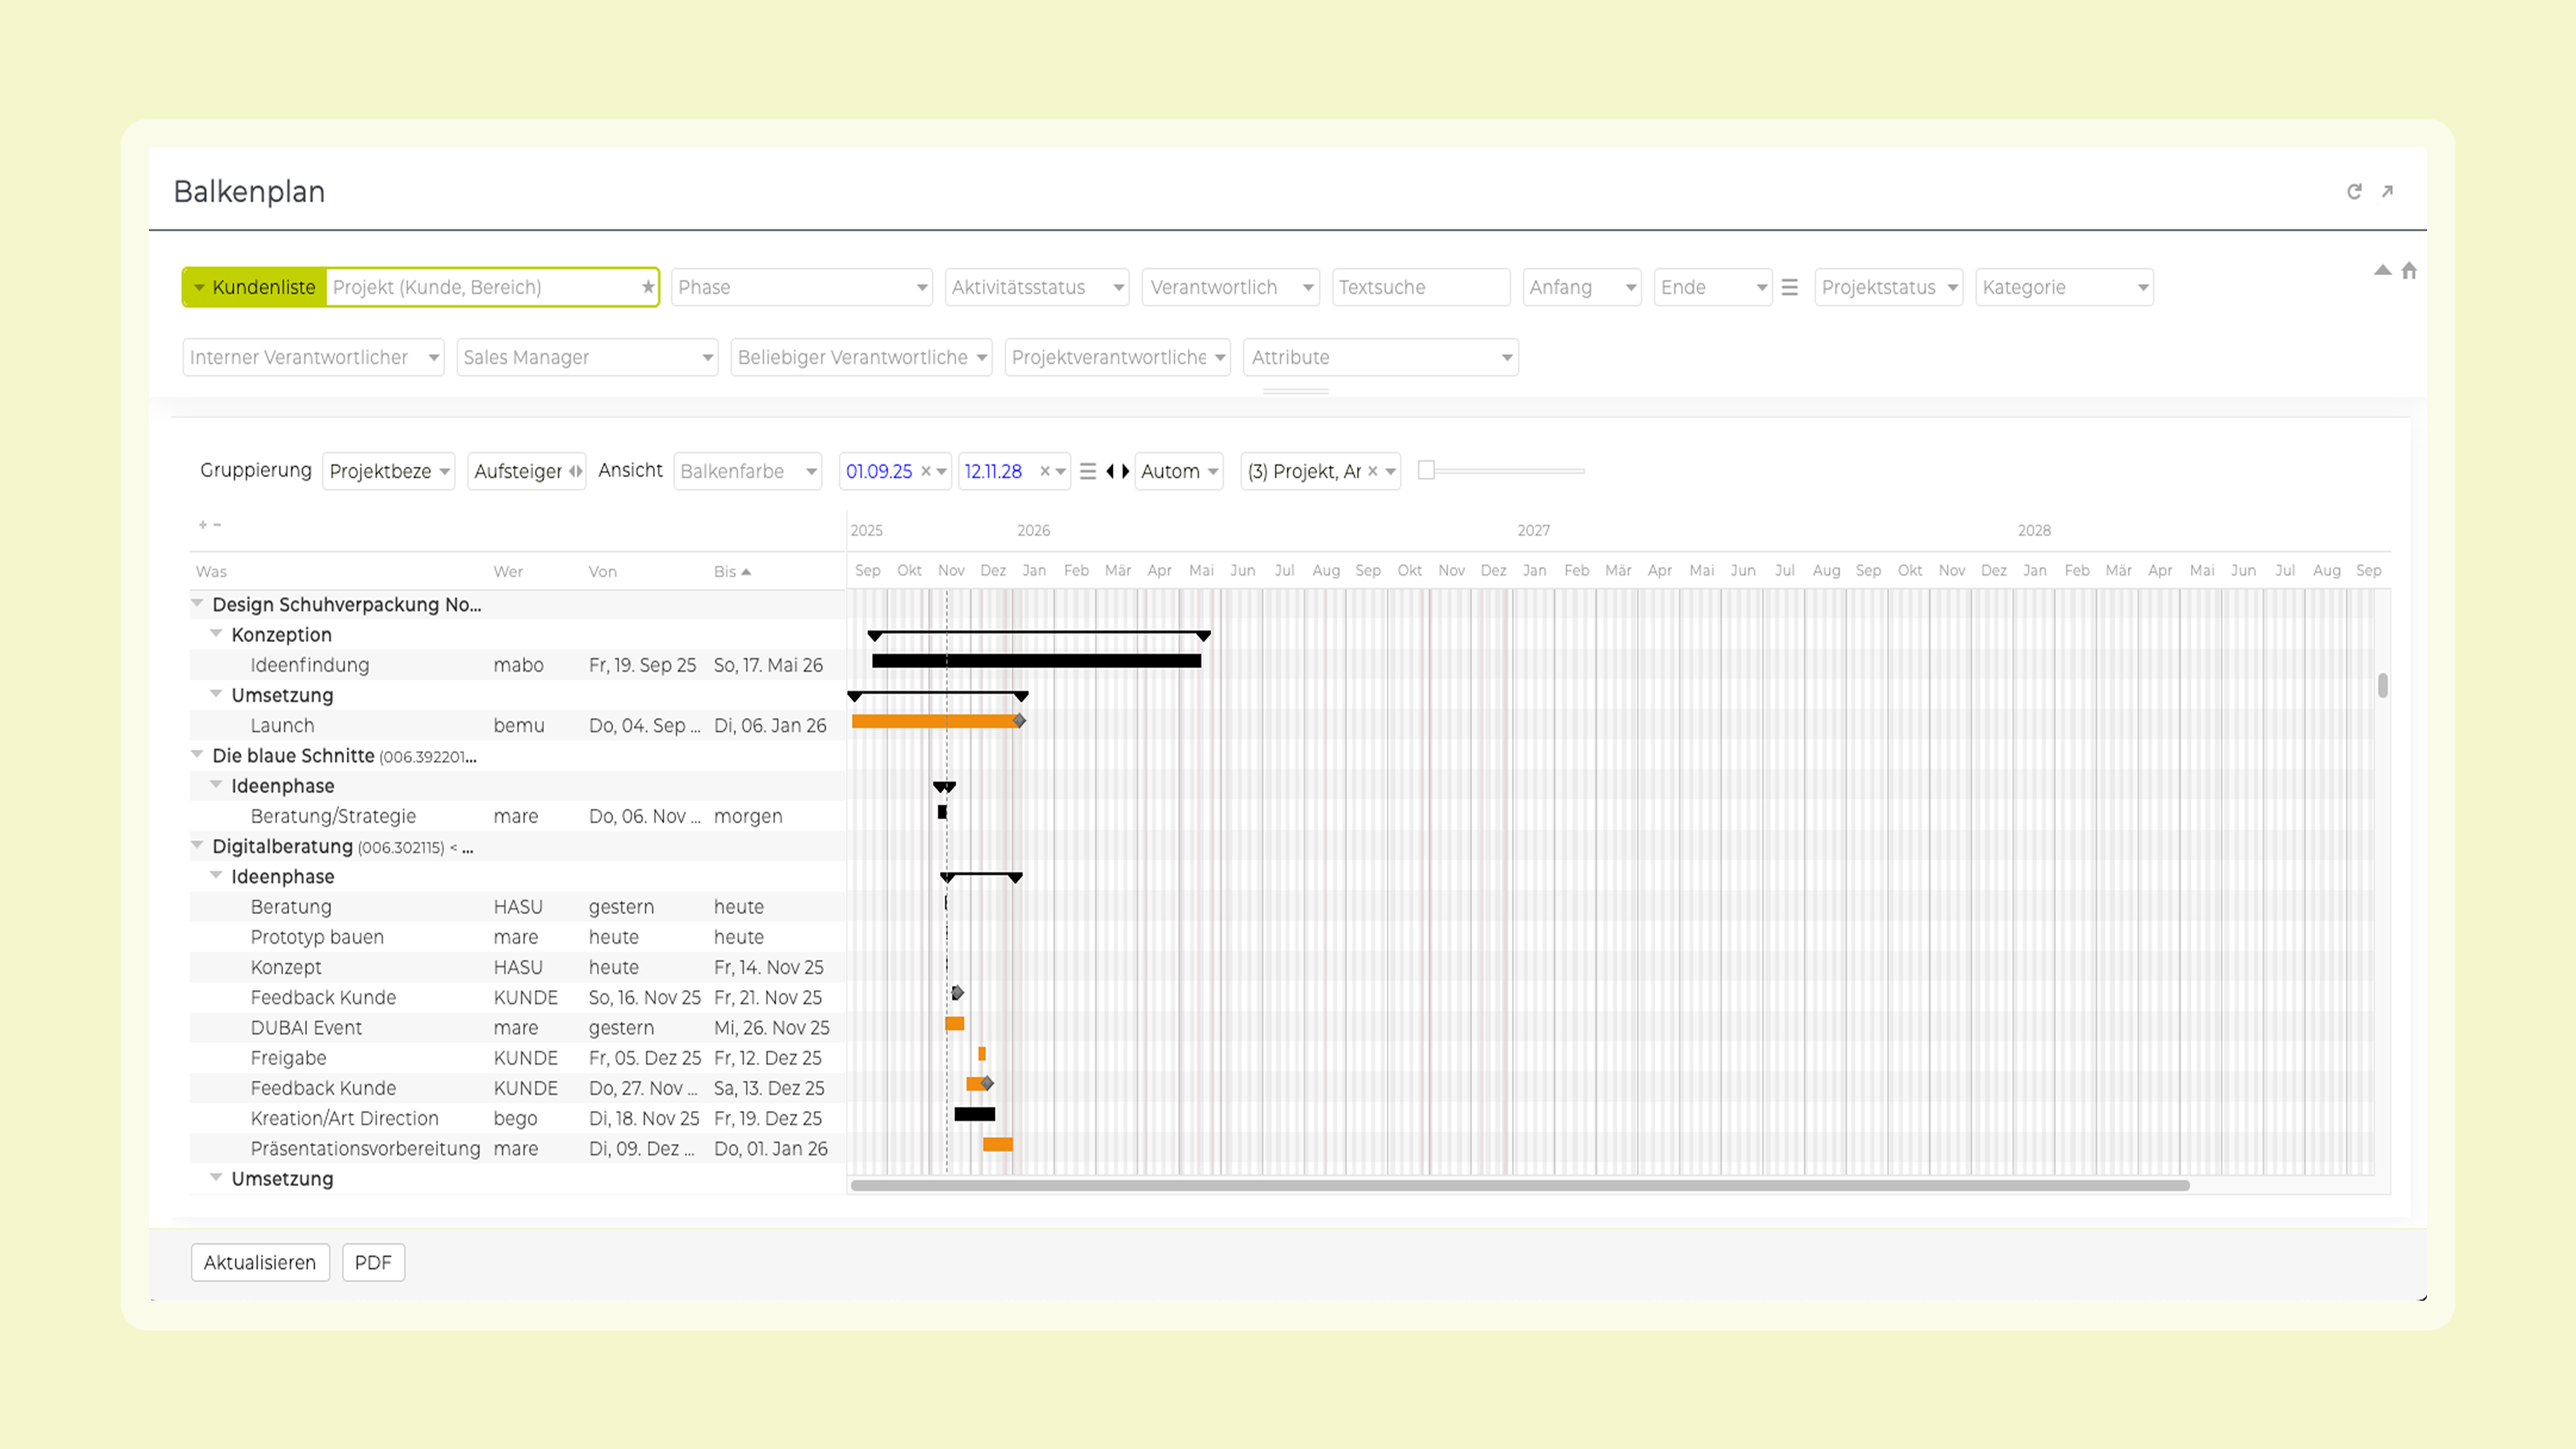The image size is (2576, 1449).
Task: Open the Kundenliste menu
Action: (x=255, y=287)
